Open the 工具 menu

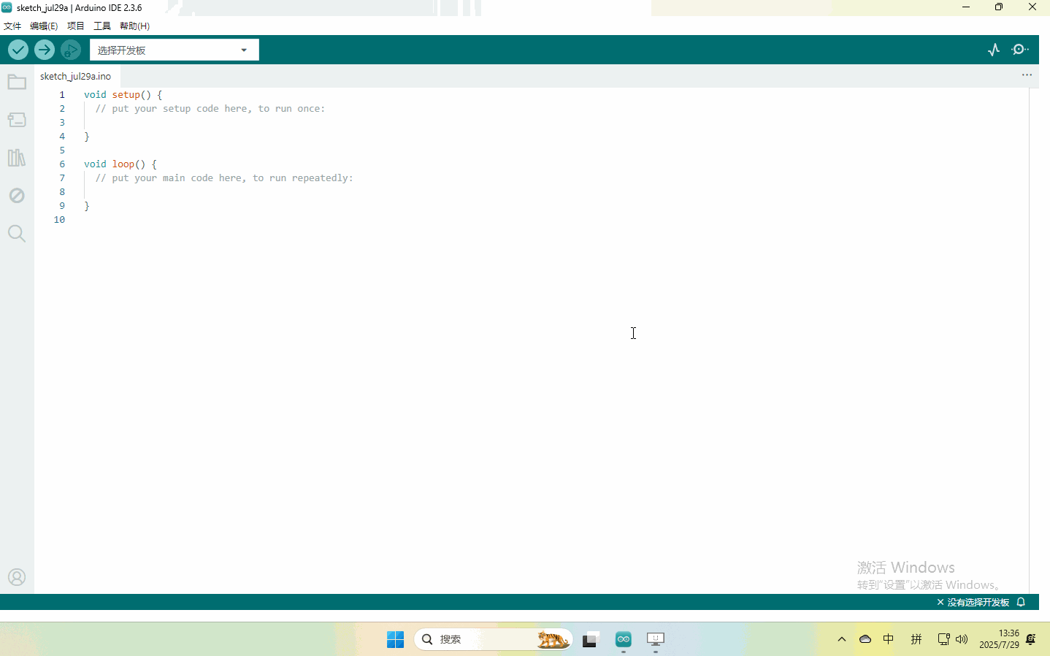point(102,26)
